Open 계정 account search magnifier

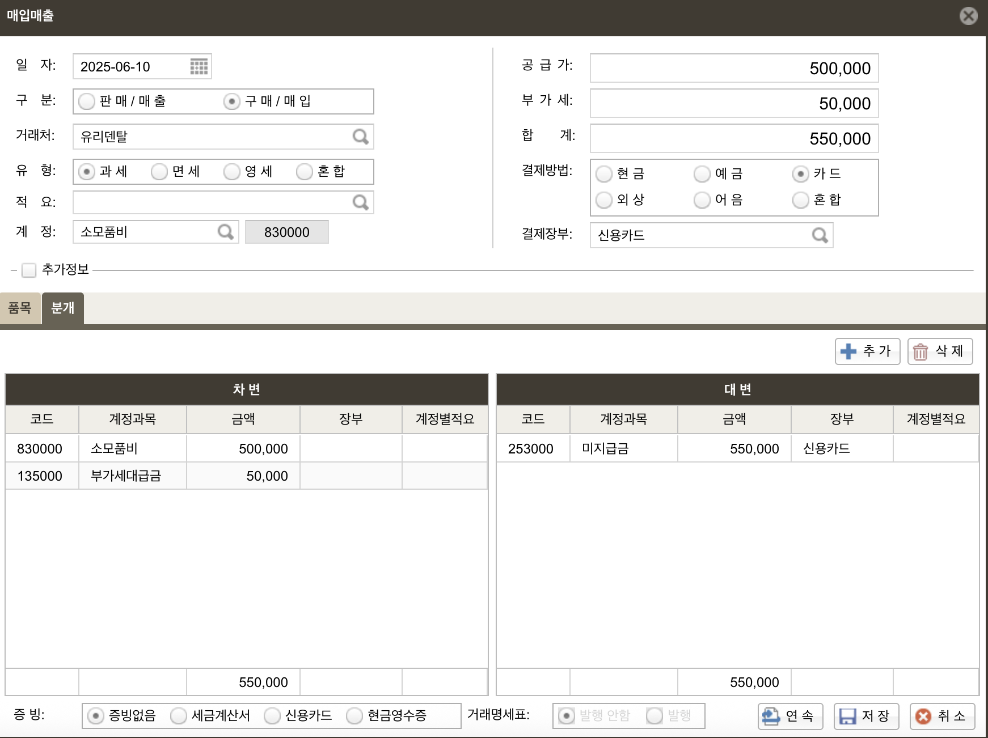click(x=226, y=232)
